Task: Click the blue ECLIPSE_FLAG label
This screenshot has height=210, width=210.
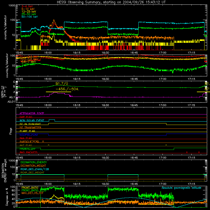Action: pos(29,135)
